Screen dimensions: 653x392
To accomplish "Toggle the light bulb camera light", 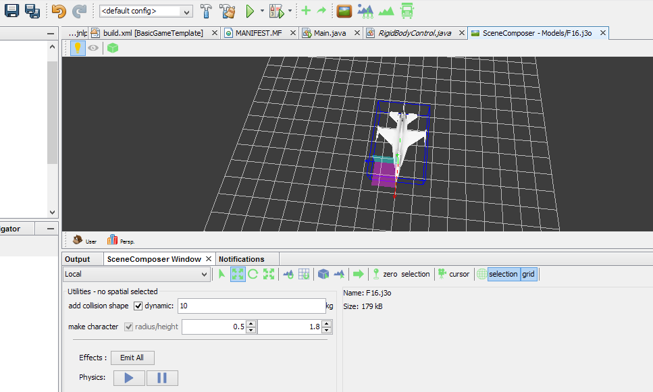I will coord(78,49).
